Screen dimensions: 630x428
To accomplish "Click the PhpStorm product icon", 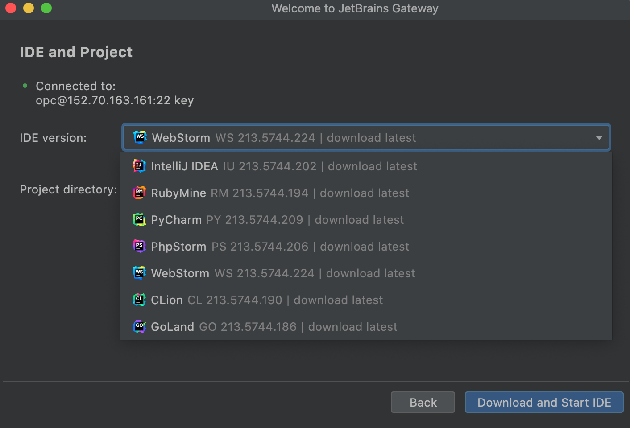I will [x=139, y=246].
